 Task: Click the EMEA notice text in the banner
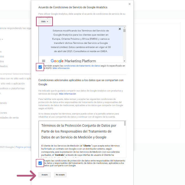point(81,41)
